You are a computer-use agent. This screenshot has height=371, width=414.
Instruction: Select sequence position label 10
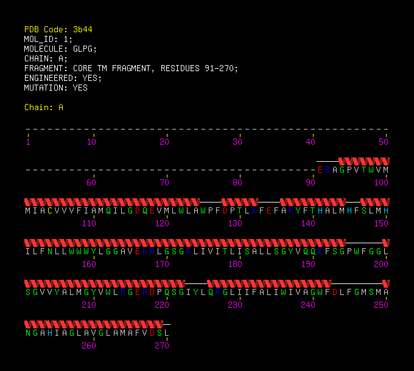pos(91,142)
